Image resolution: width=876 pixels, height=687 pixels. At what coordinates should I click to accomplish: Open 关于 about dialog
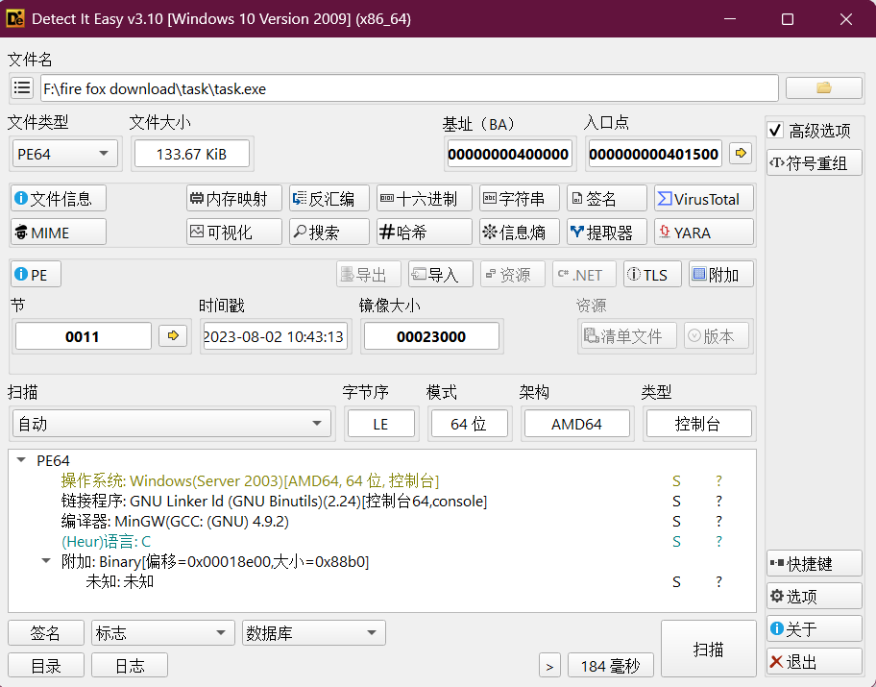(814, 628)
